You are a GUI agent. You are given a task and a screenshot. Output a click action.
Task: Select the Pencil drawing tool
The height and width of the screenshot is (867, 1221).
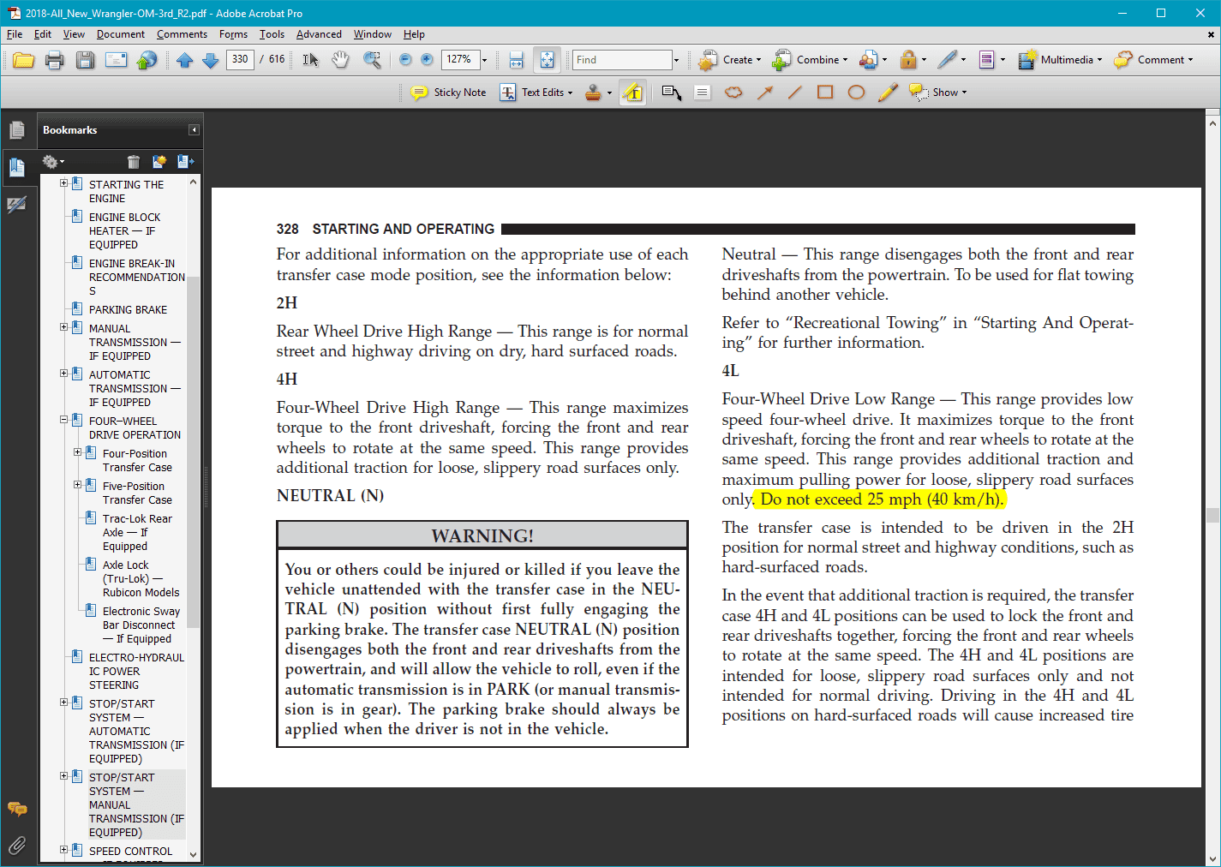point(888,93)
